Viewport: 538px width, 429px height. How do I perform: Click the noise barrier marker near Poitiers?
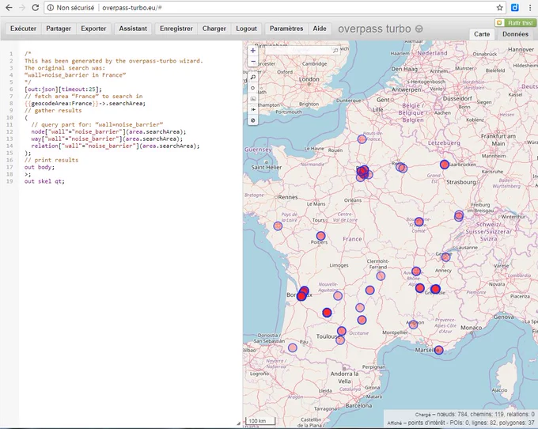click(320, 236)
